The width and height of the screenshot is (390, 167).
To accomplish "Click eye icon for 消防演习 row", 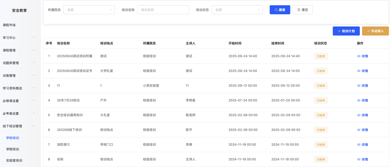I will pos(359,145).
